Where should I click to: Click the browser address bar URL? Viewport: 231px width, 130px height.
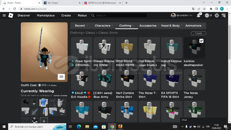[x=35, y=9]
